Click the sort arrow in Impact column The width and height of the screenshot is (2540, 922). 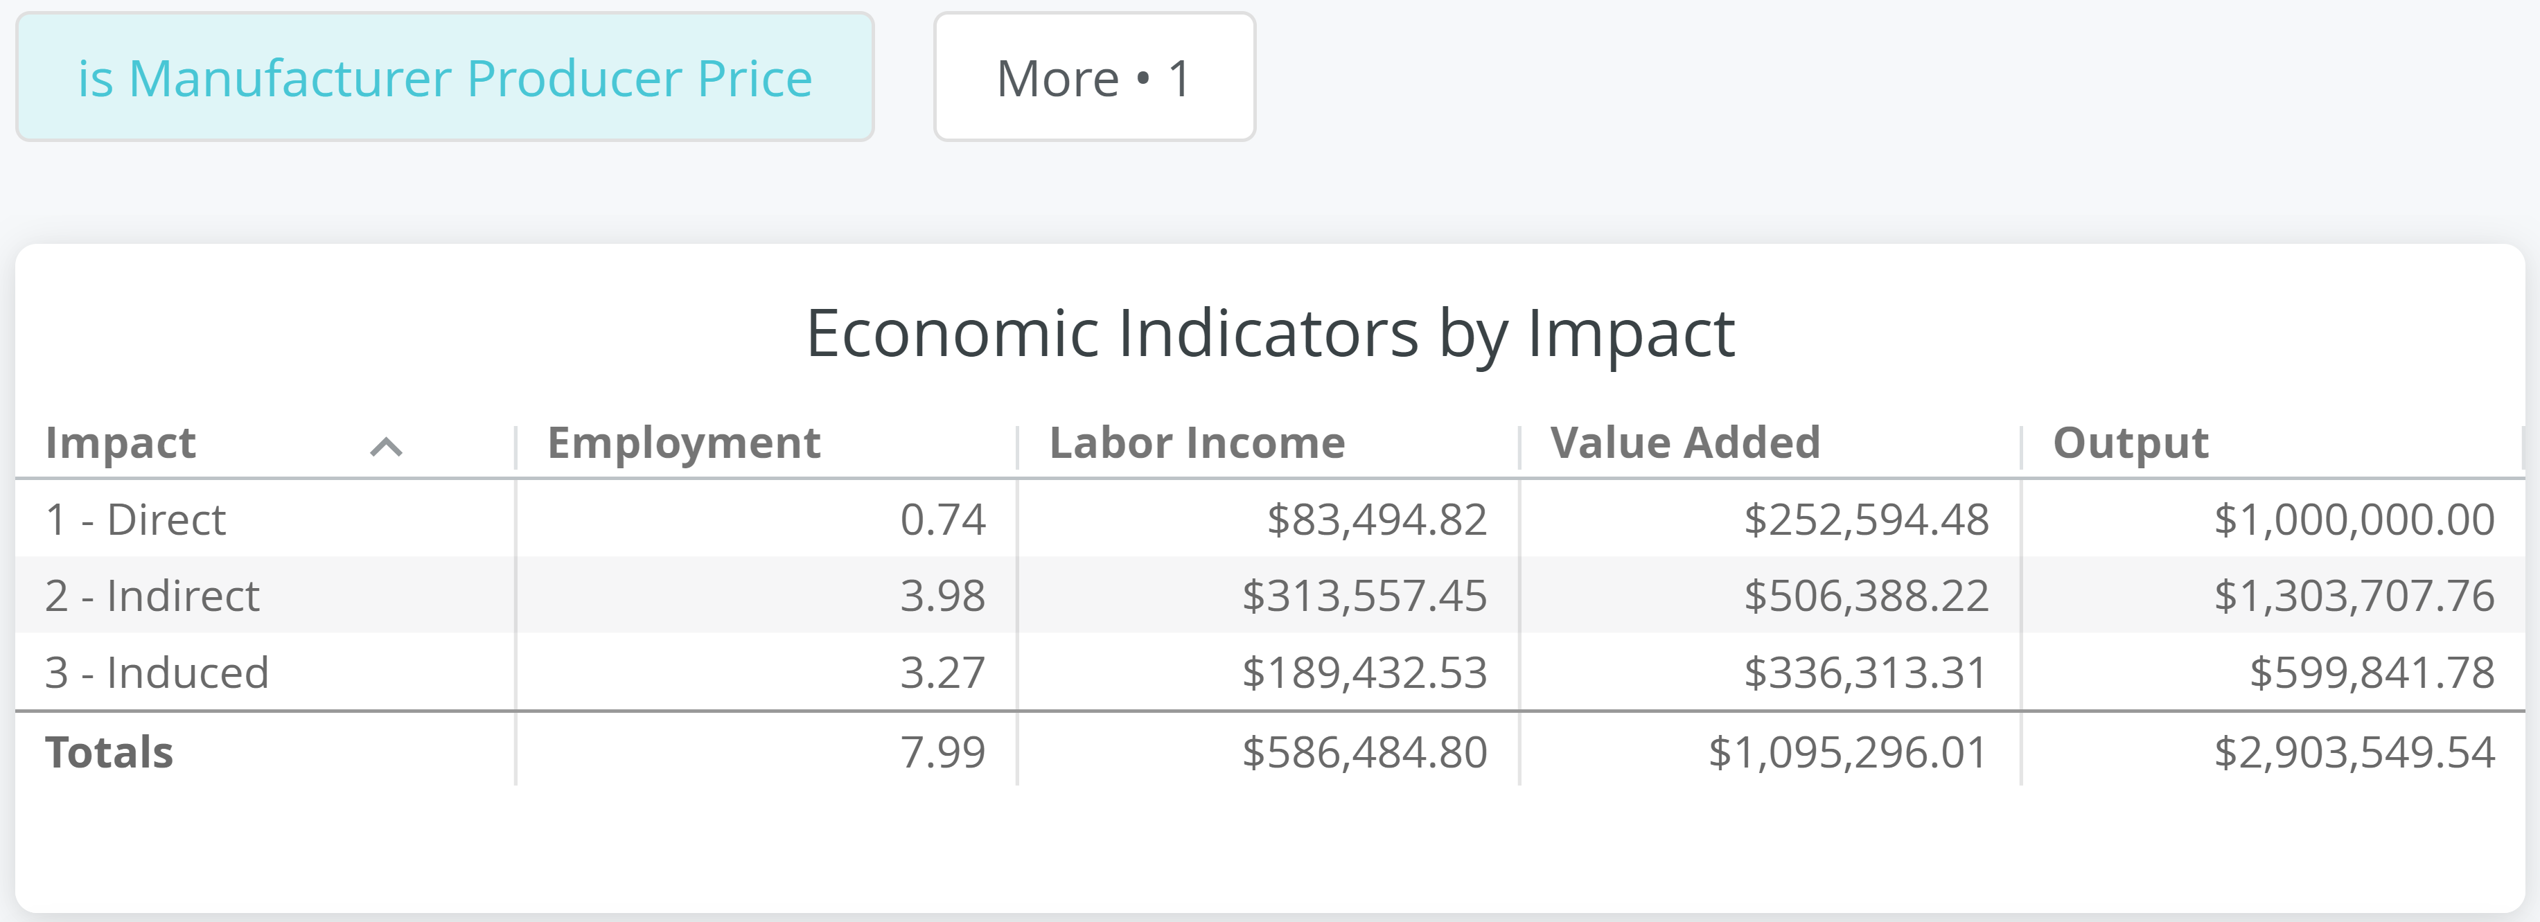(x=385, y=447)
